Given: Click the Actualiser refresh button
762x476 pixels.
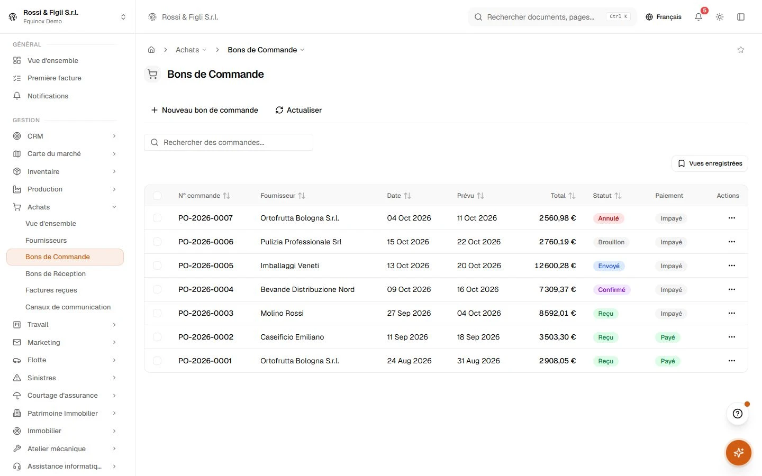Looking at the screenshot, I should (x=298, y=110).
